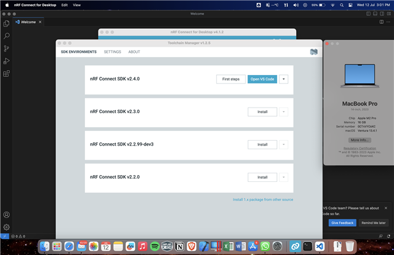
Task: Open VS Code Explorer panel icon
Action: (x=7, y=23)
